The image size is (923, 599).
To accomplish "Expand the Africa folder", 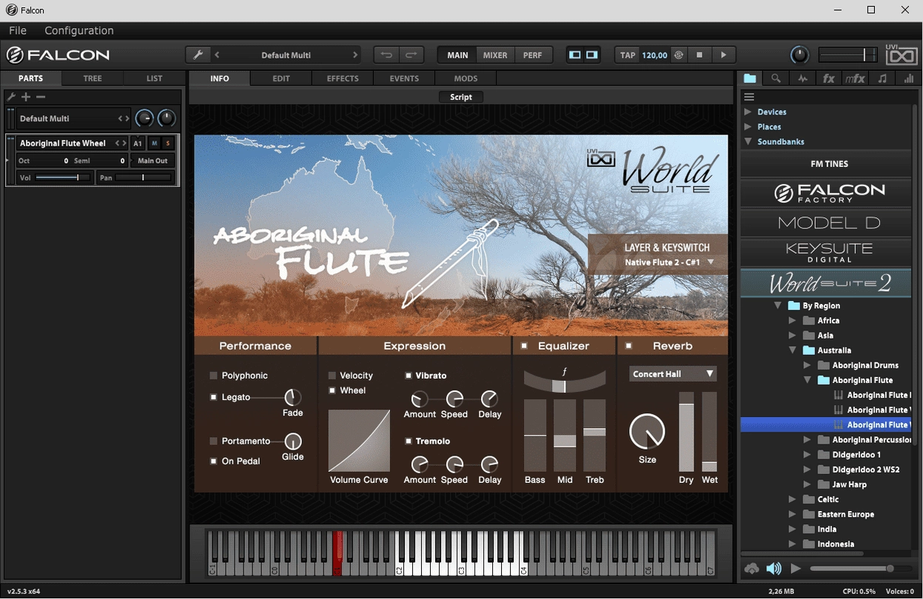I will click(x=792, y=320).
